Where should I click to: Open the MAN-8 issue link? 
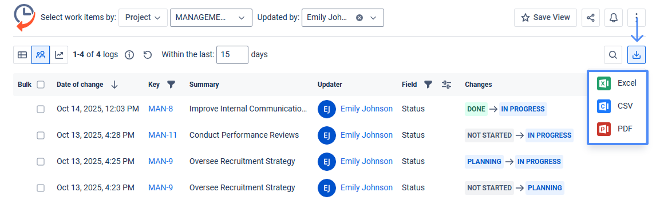point(161,109)
